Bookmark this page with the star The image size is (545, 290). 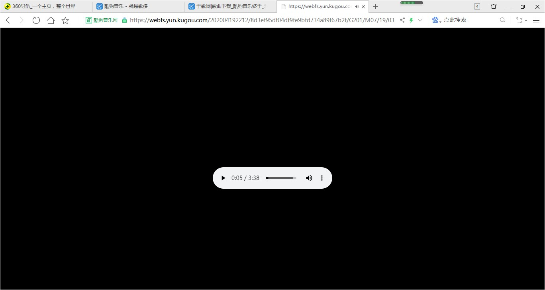click(x=65, y=20)
